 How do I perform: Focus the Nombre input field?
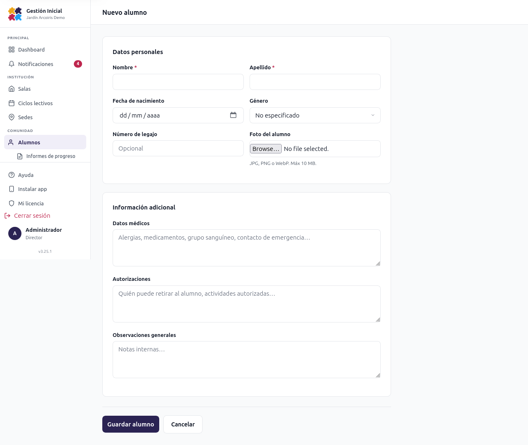pos(178,82)
